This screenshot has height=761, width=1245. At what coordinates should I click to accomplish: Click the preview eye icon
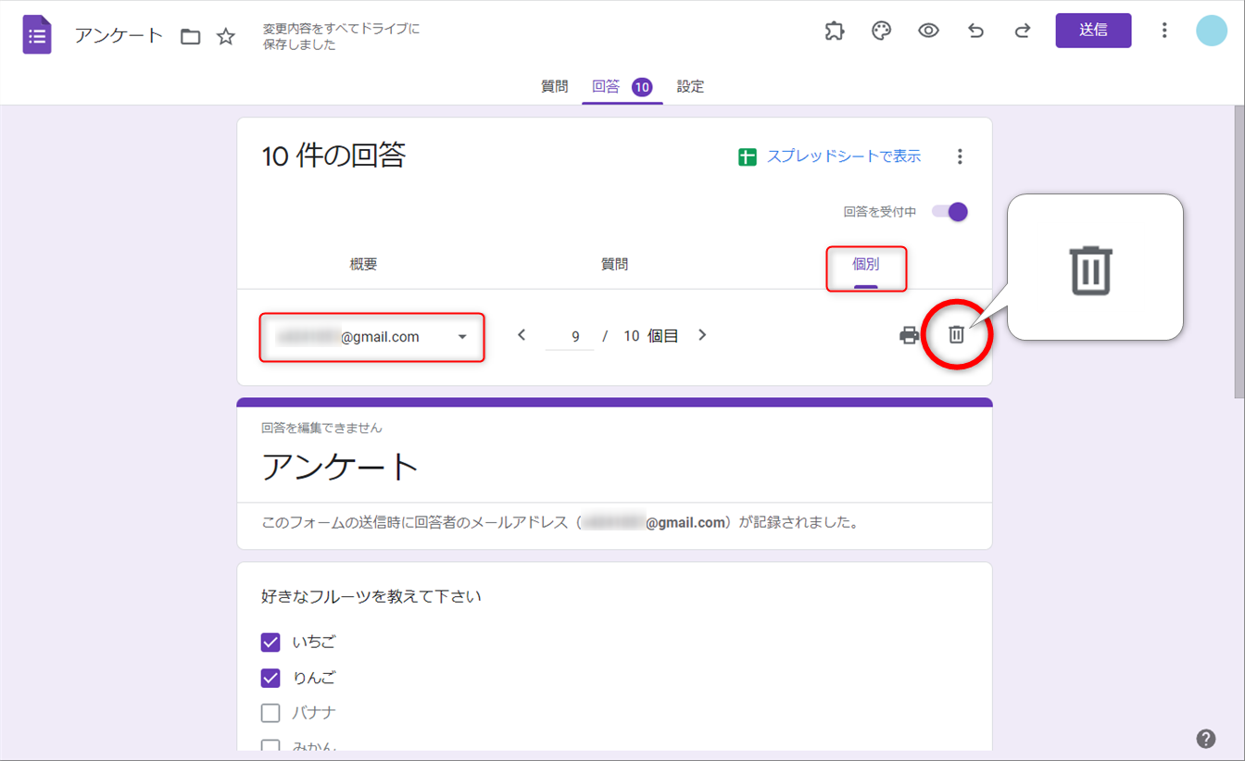point(928,31)
